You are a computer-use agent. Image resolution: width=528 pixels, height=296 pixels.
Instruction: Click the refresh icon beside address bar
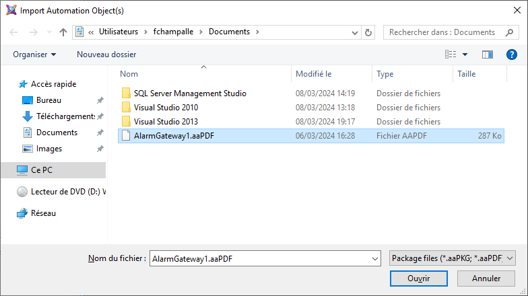368,32
